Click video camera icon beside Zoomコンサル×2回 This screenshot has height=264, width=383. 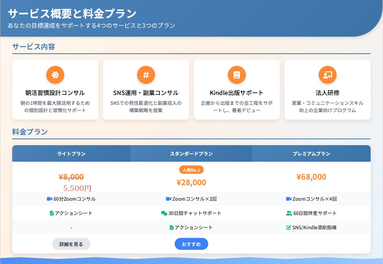click(x=168, y=199)
